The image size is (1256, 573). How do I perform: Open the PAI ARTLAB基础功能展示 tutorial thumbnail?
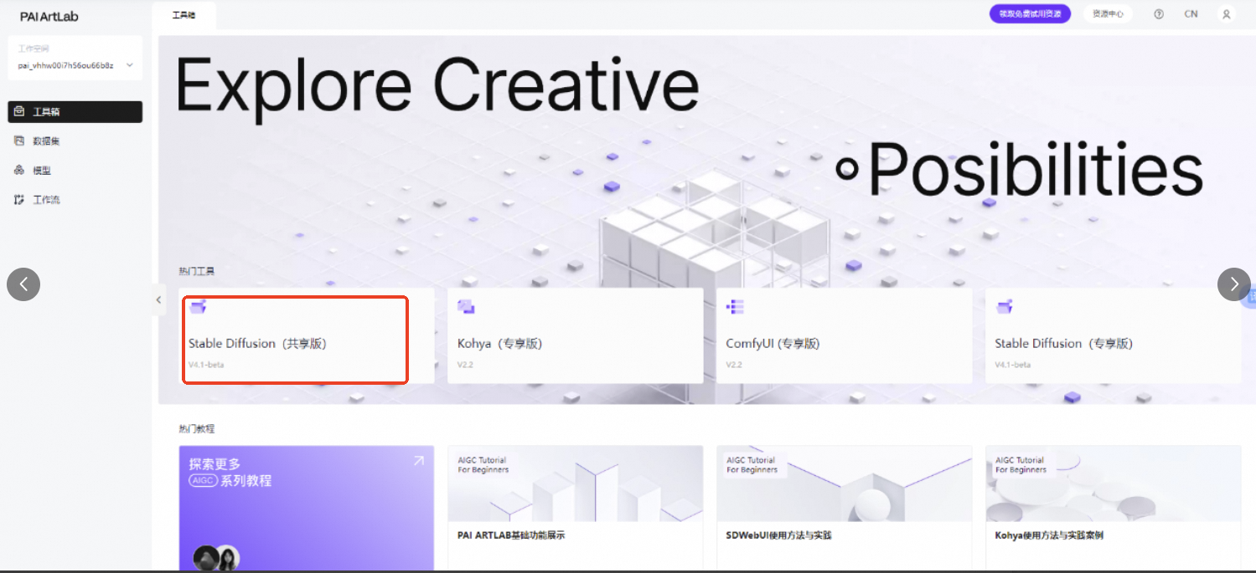pyautogui.click(x=576, y=483)
